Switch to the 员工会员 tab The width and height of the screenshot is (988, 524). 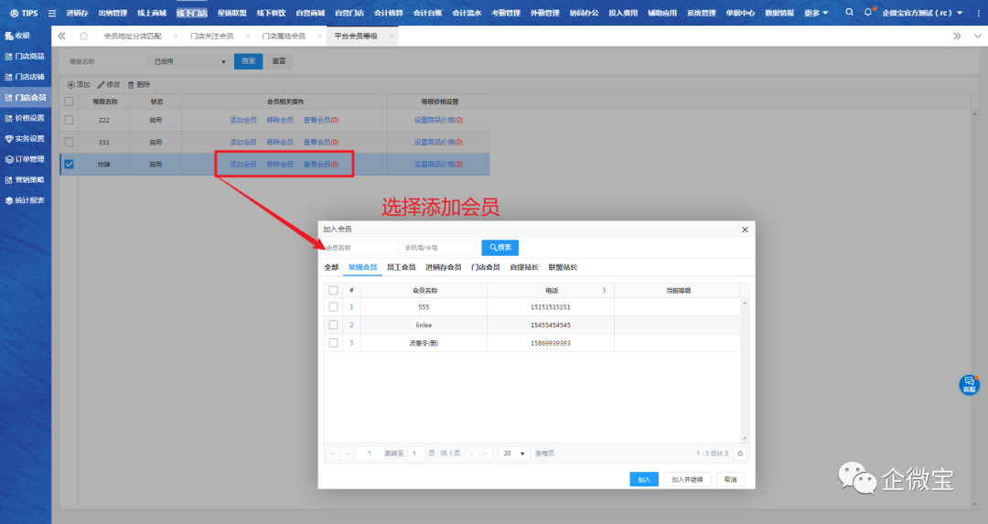pos(401,267)
